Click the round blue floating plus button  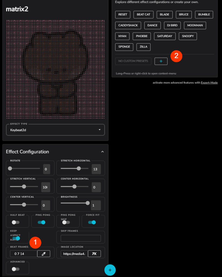click(x=110, y=270)
